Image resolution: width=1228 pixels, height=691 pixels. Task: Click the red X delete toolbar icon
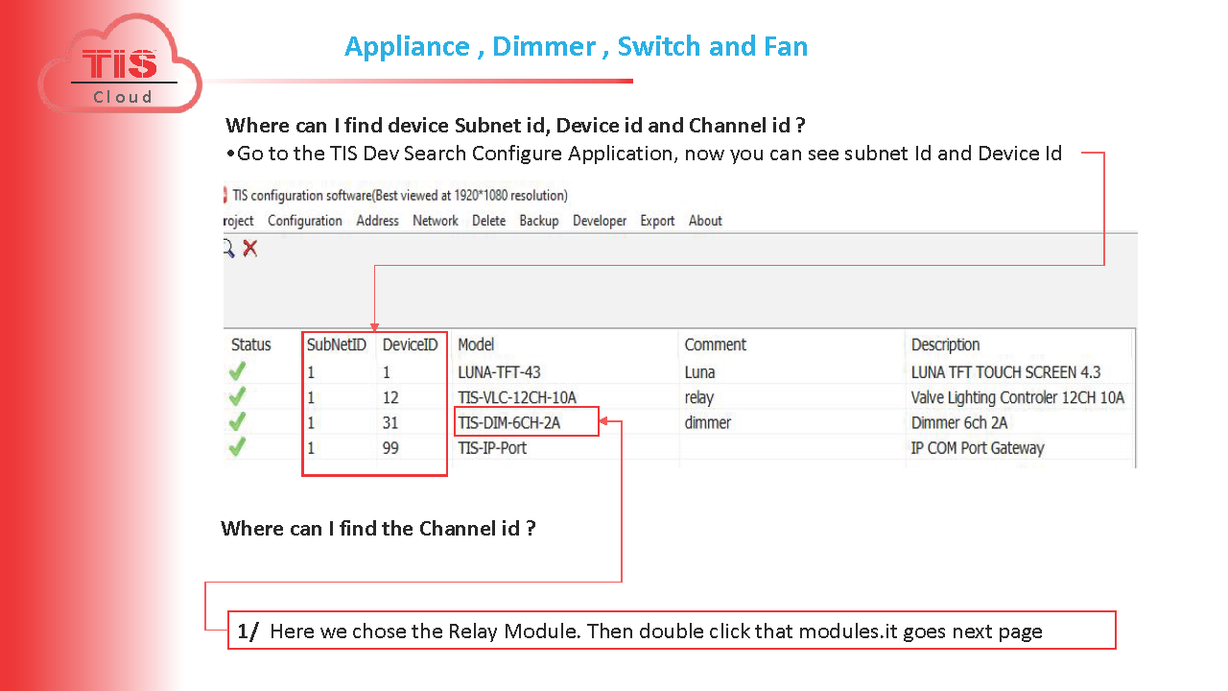(x=250, y=249)
